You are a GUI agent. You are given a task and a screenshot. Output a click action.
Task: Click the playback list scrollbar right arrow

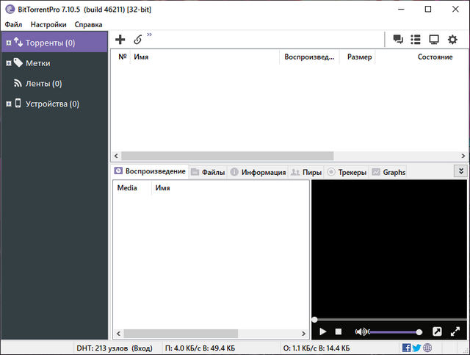coord(303,334)
